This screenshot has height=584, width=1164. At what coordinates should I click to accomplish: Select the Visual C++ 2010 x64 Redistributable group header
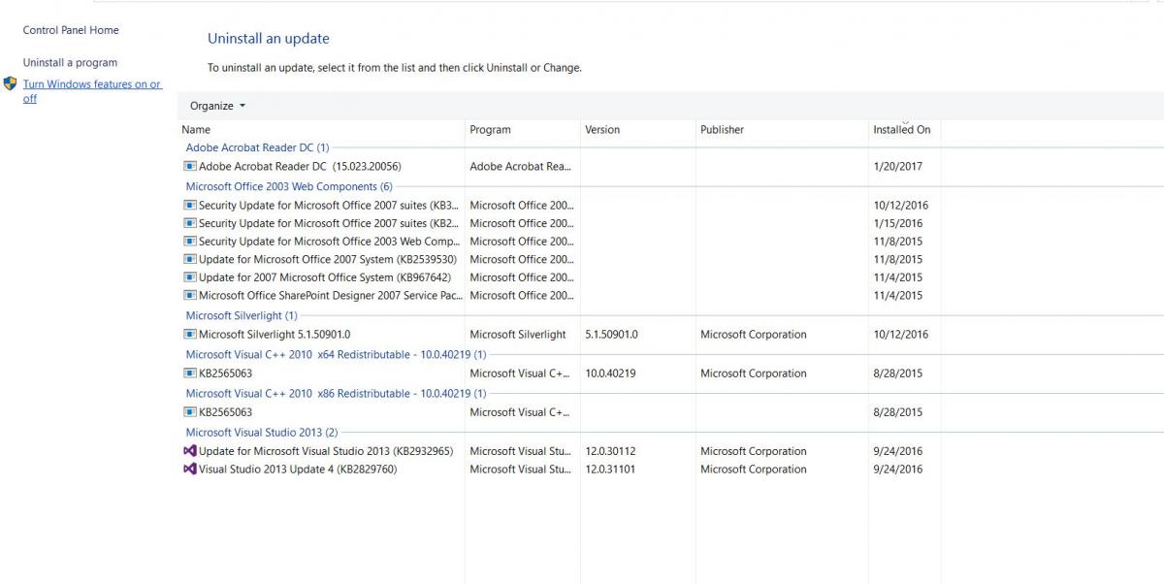336,354
